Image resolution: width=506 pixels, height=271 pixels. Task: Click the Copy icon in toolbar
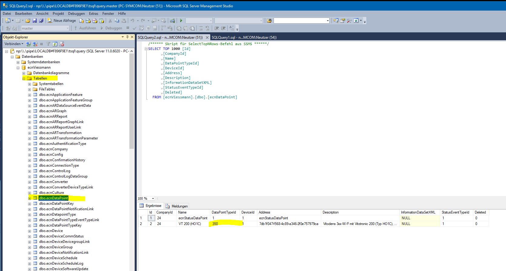[x=117, y=21]
